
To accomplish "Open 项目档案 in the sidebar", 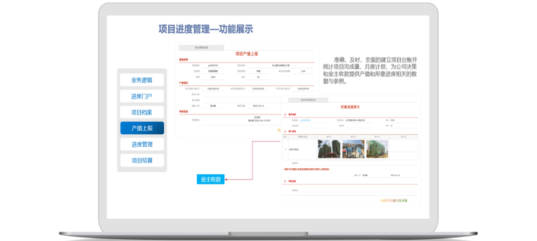I will click(x=141, y=112).
